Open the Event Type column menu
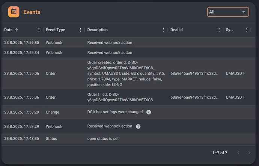This screenshot has width=259, height=166. pos(80,30)
